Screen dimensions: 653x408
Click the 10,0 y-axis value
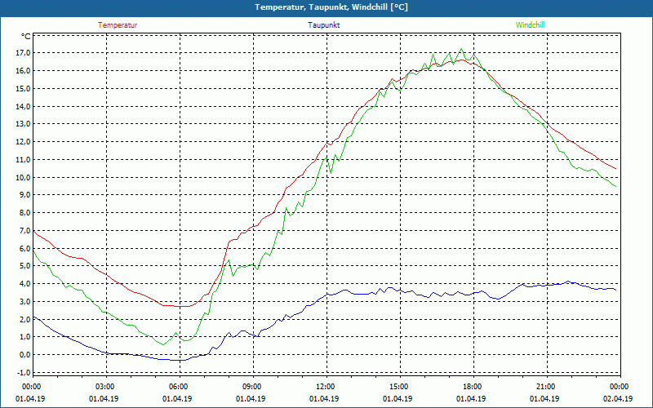[23, 177]
